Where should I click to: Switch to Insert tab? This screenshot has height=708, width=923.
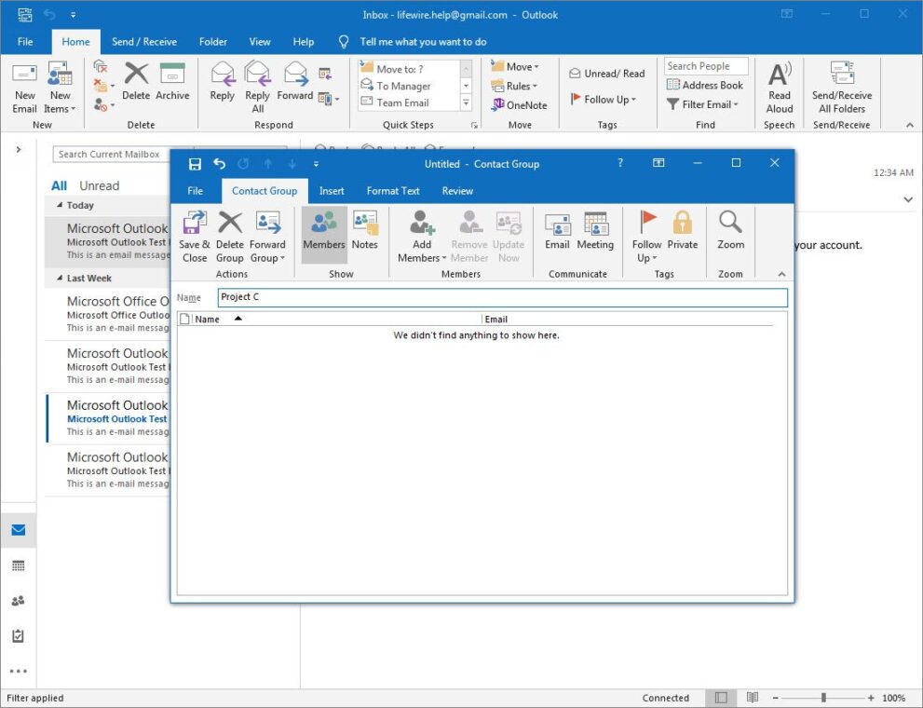tap(332, 191)
